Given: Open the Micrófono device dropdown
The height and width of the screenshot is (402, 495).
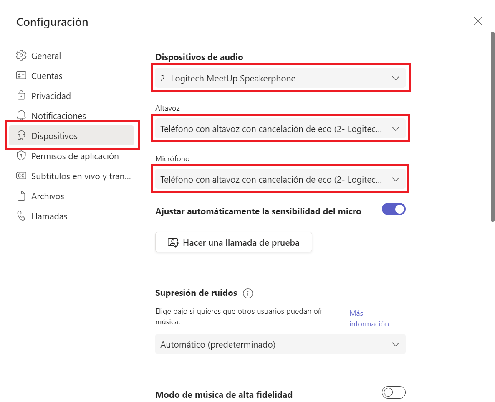Looking at the screenshot, I should pyautogui.click(x=280, y=180).
